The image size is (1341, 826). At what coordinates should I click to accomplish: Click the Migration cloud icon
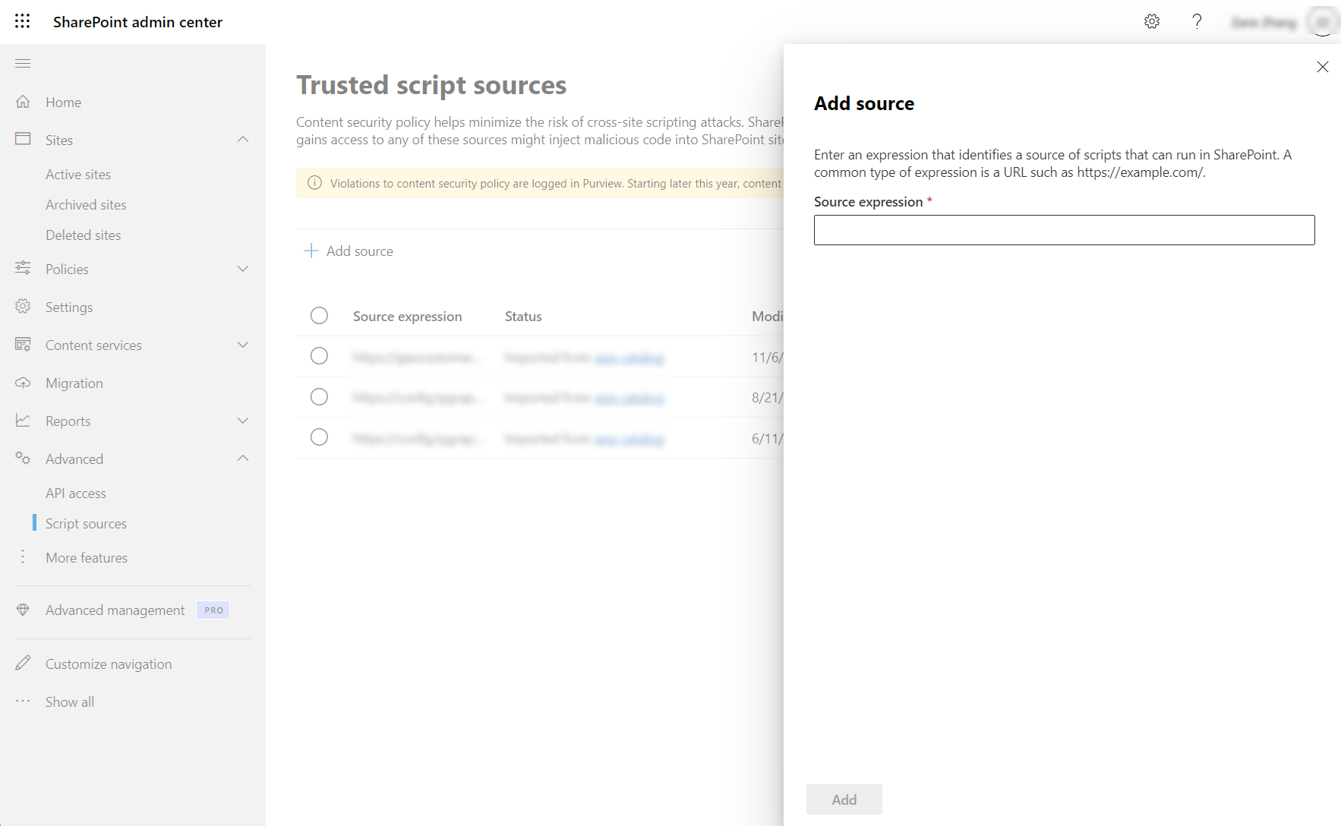click(23, 383)
